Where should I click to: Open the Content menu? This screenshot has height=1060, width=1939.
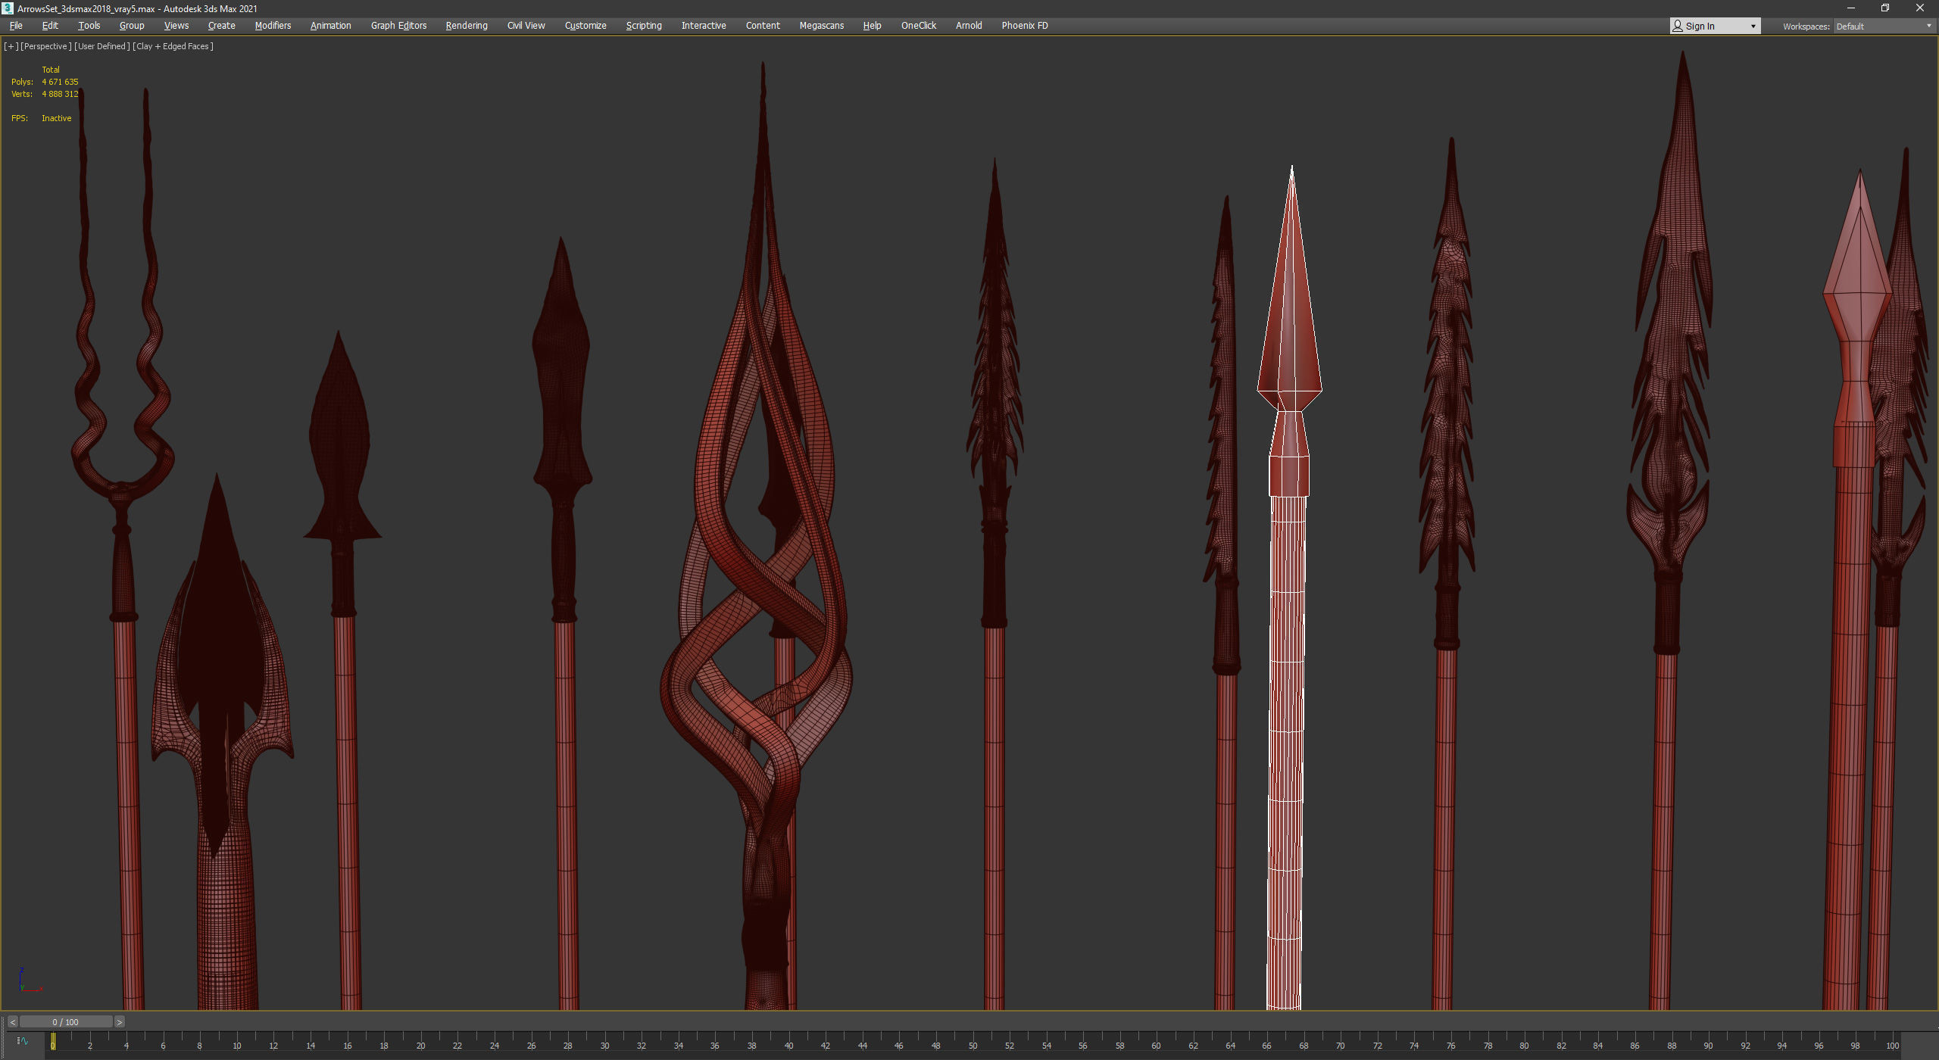763,26
